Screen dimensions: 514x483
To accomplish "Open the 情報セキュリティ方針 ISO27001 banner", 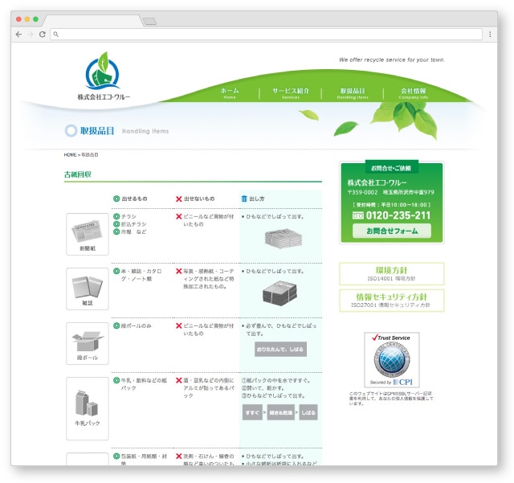I will [x=392, y=301].
